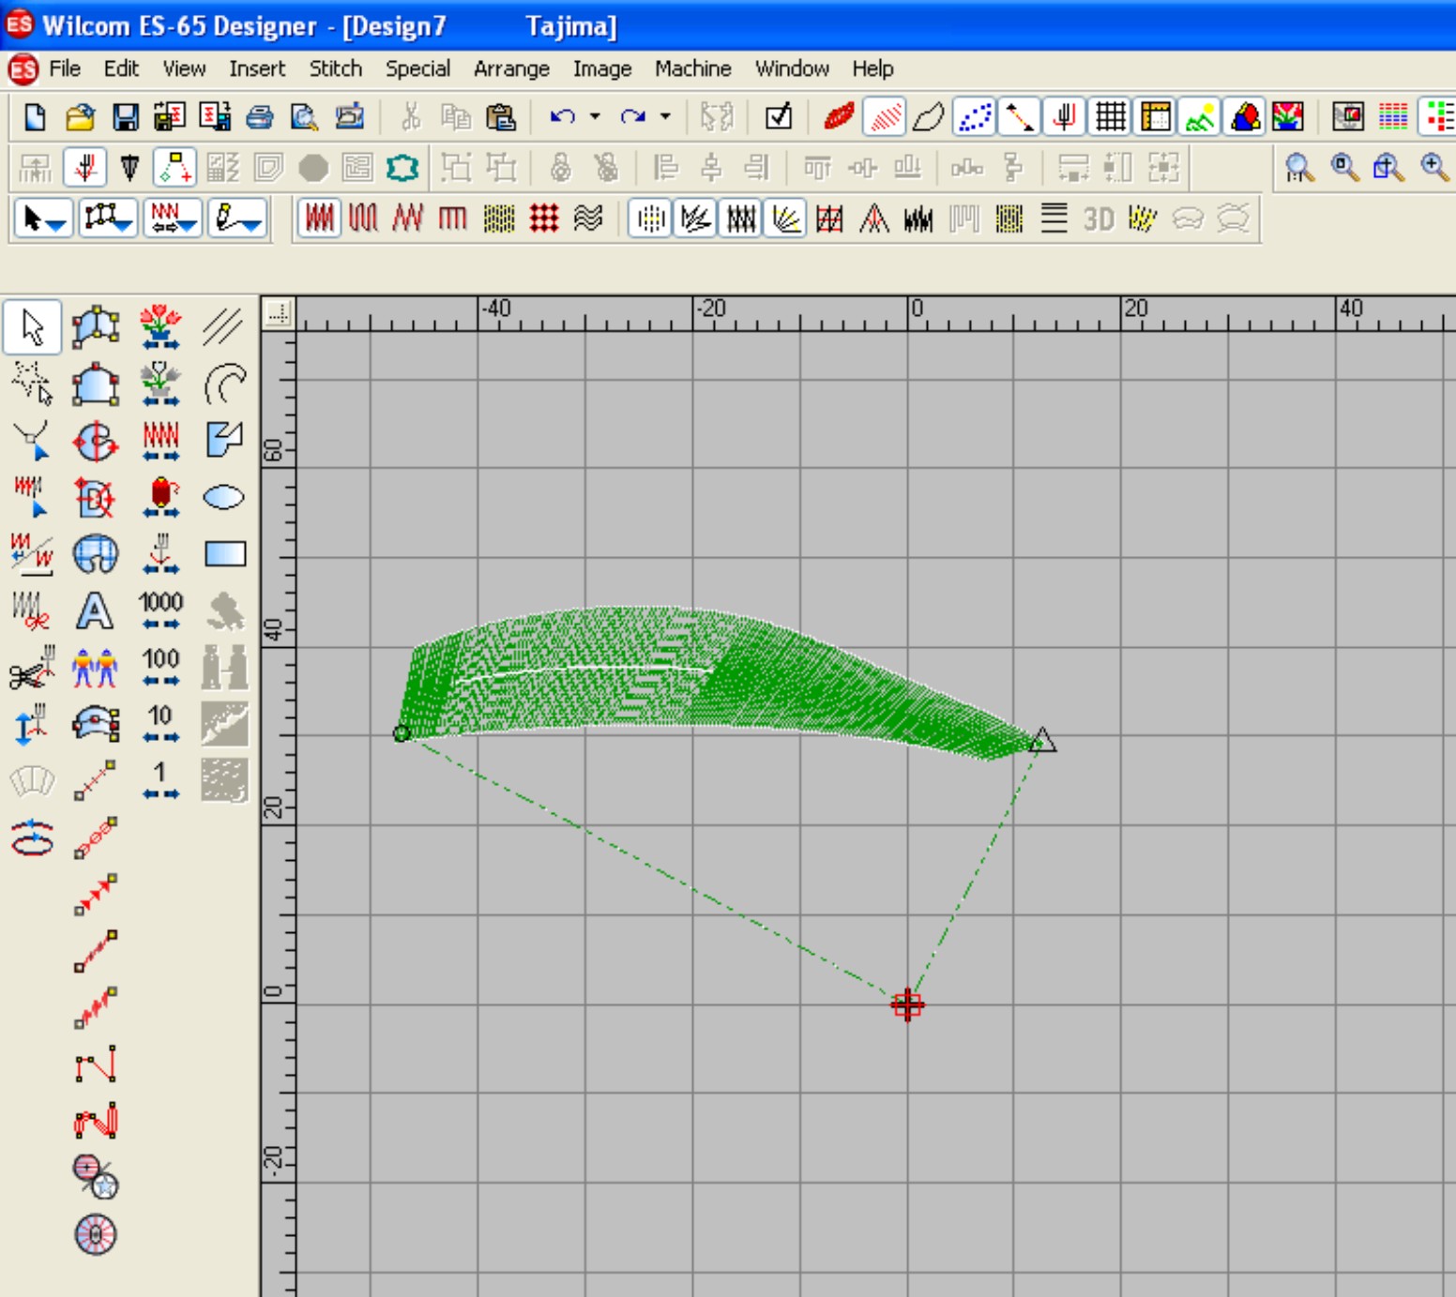The width and height of the screenshot is (1456, 1297).
Task: Open the Undo history dropdown arrow
Action: point(595,117)
